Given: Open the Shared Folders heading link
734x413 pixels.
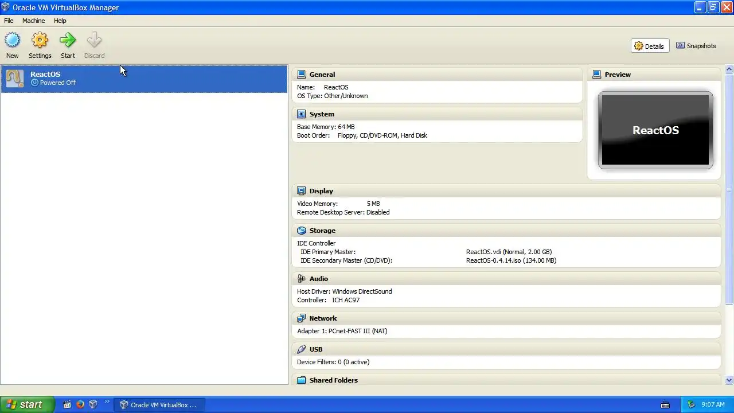Looking at the screenshot, I should click(334, 380).
